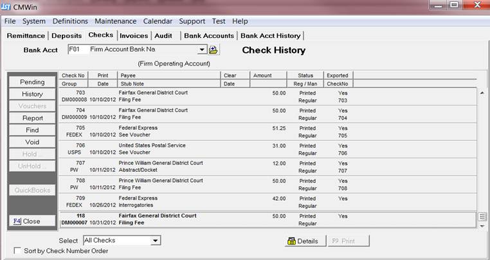Open the Maintenance menu
Screen dimensions: 490x260
[116, 21]
